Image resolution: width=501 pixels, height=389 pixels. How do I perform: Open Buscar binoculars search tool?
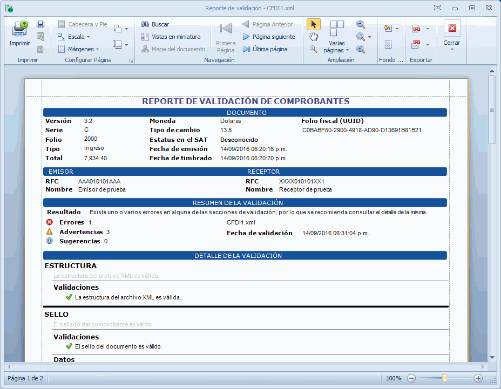pos(155,24)
